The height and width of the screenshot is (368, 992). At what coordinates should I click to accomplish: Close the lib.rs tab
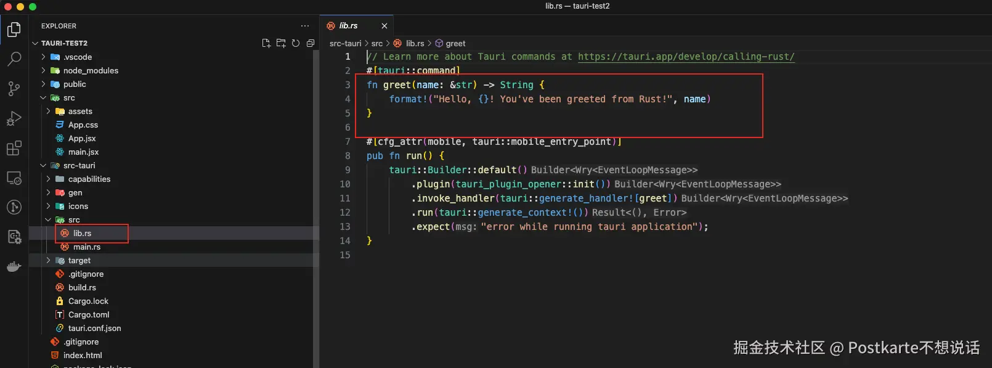384,26
